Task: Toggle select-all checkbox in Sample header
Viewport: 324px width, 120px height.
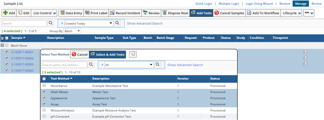Action: click(x=7, y=38)
